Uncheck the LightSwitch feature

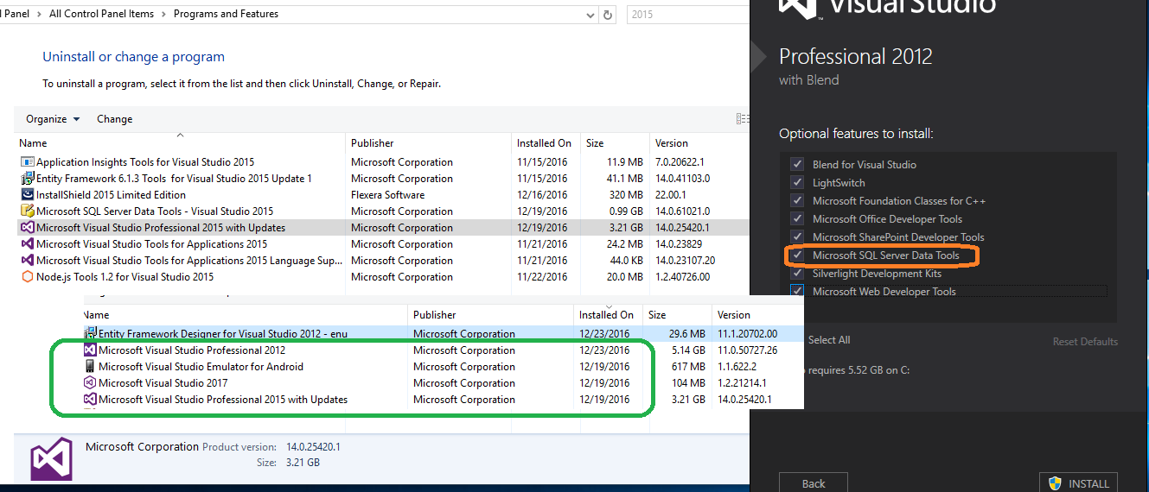797,183
